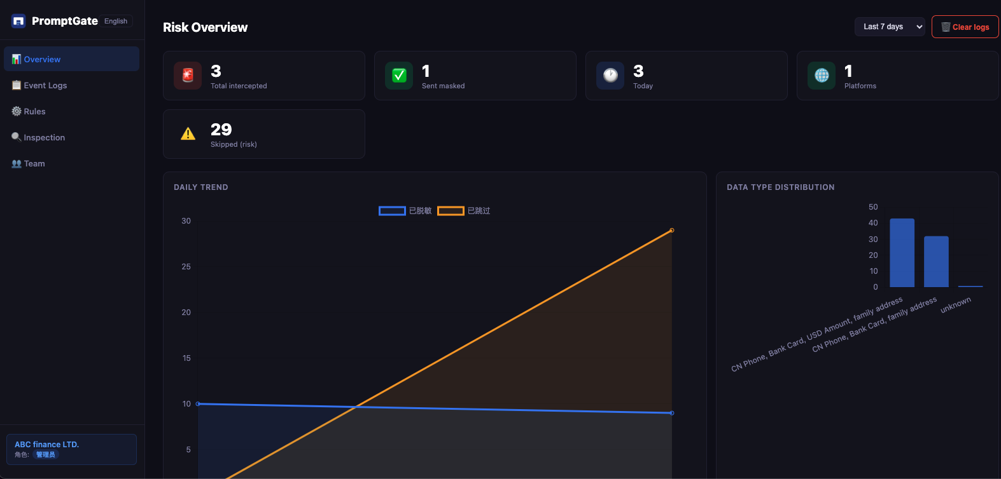Open the Rules section
Screen dimensions: 1001x479
coord(71,111)
